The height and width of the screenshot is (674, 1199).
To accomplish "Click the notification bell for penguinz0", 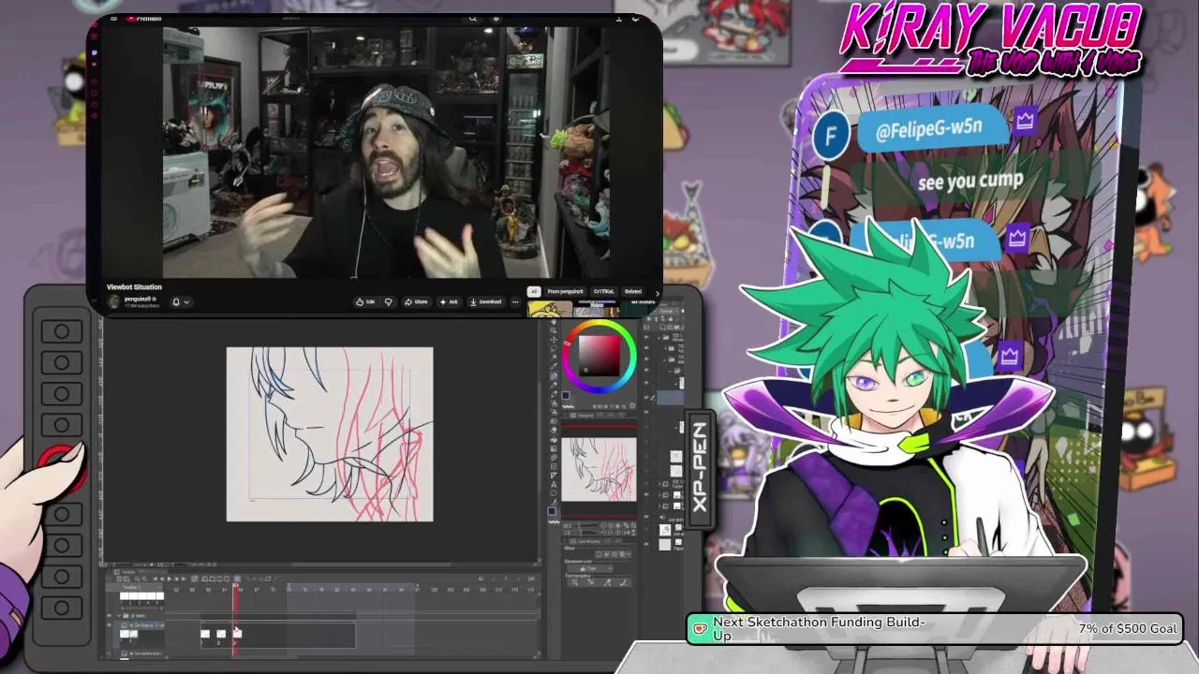I will tap(176, 301).
